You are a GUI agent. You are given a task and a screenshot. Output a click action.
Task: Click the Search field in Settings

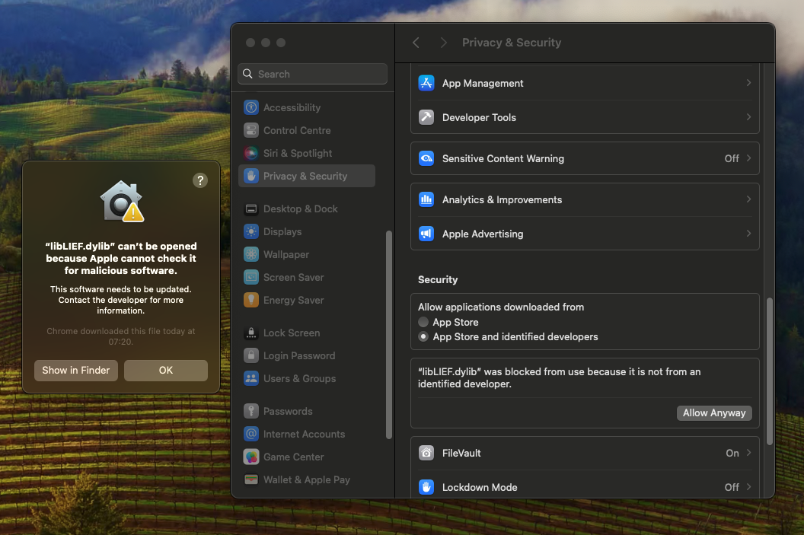pyautogui.click(x=312, y=74)
